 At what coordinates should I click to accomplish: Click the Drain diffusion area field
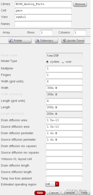[64, 120]
